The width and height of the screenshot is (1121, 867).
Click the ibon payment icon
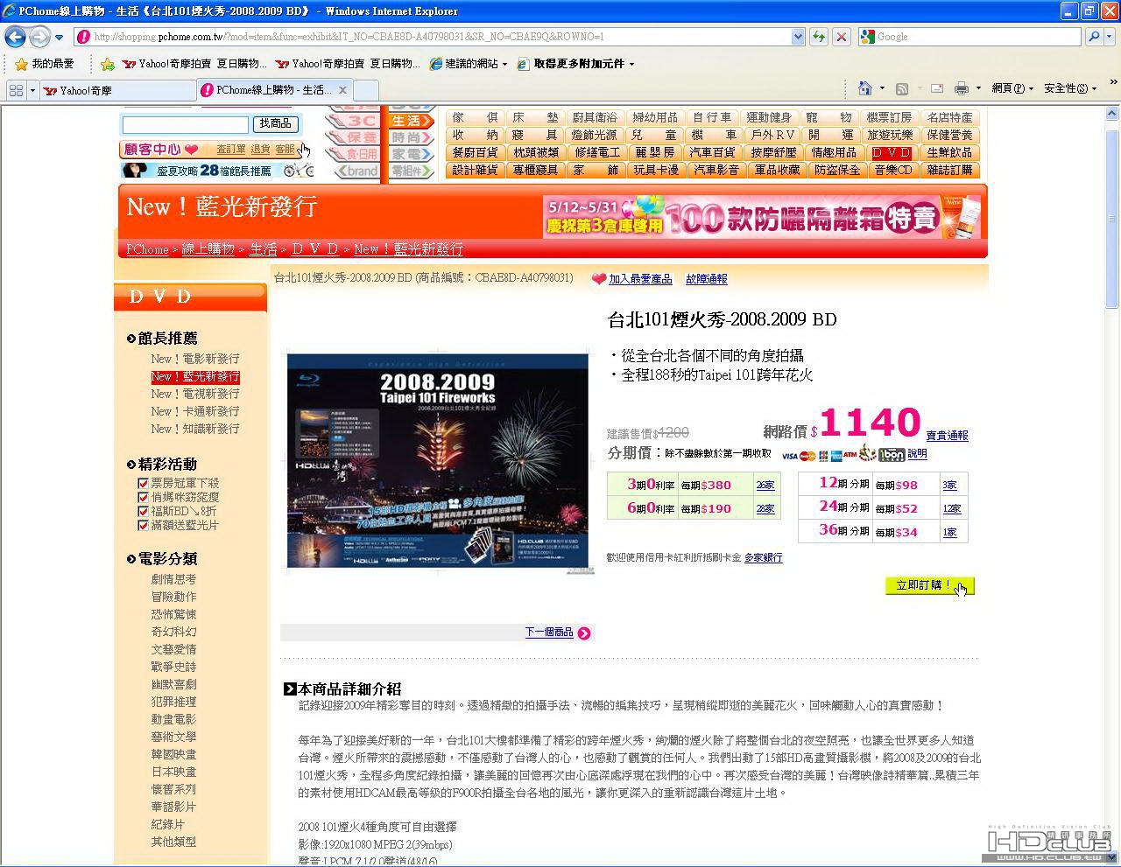point(892,454)
